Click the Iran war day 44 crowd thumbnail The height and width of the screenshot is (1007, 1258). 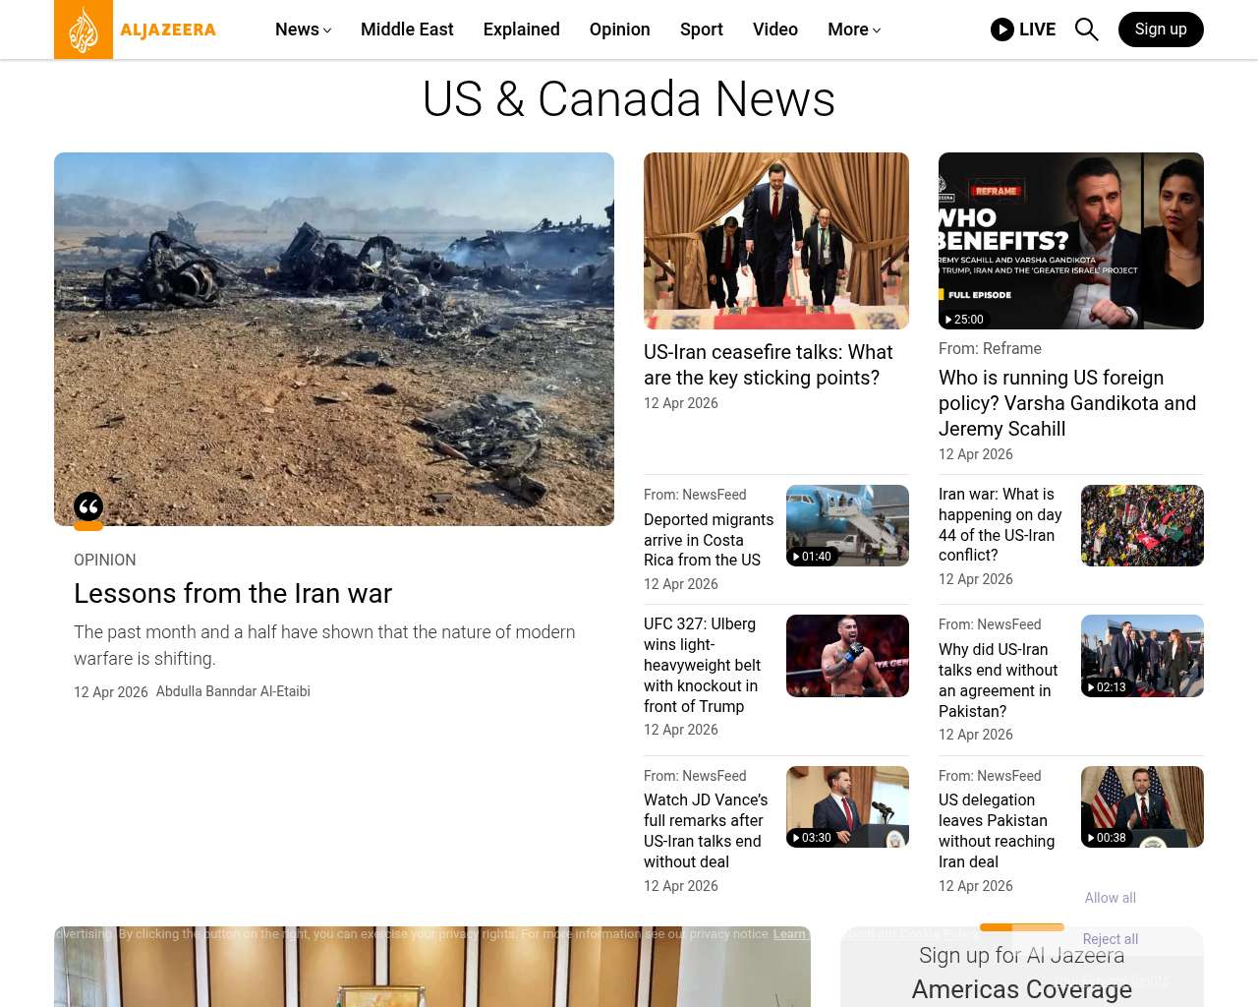(x=1142, y=525)
